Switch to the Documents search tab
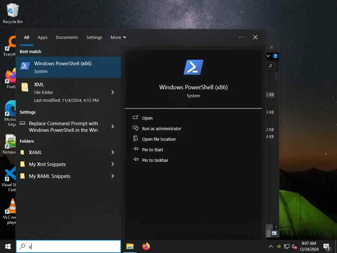 tap(67, 38)
